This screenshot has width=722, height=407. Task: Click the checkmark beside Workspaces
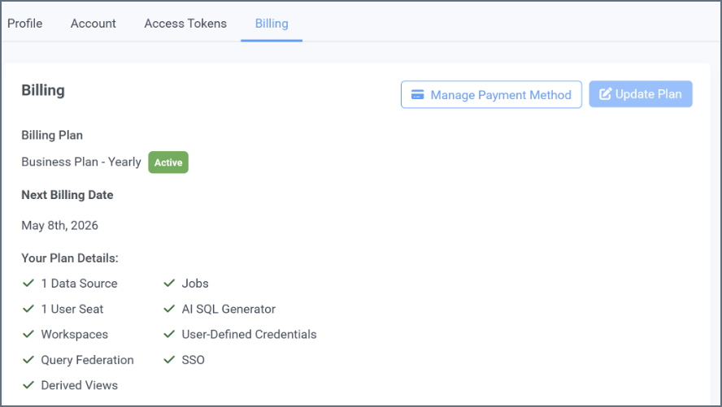[28, 334]
